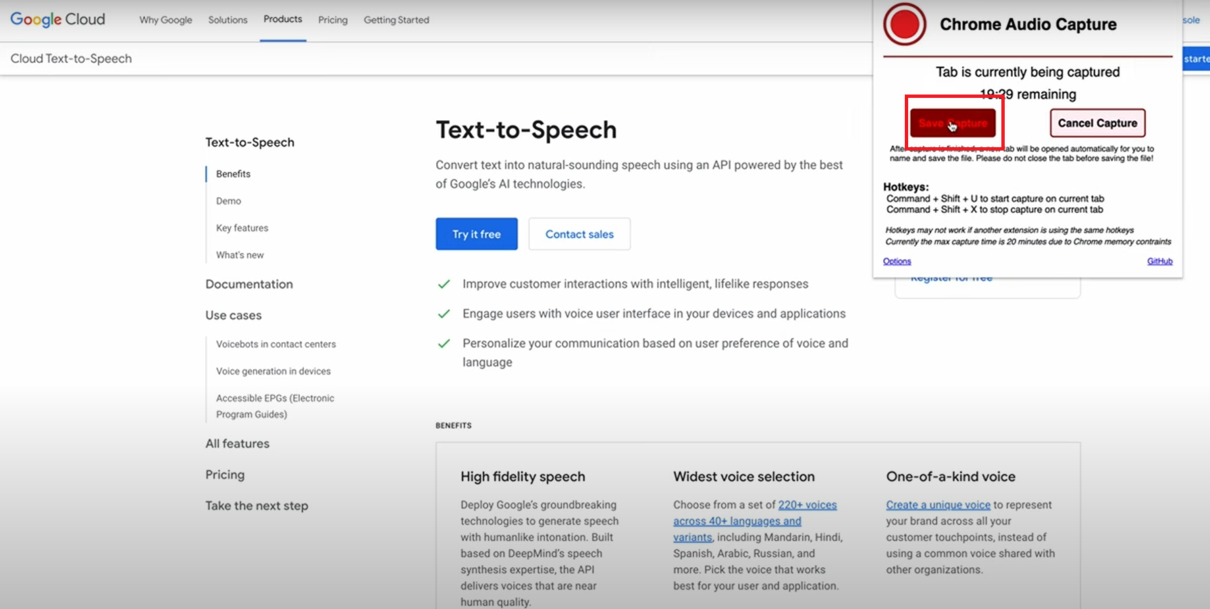Open Documentation in the sidebar
Viewport: 1210px width, 609px height.
tap(249, 284)
